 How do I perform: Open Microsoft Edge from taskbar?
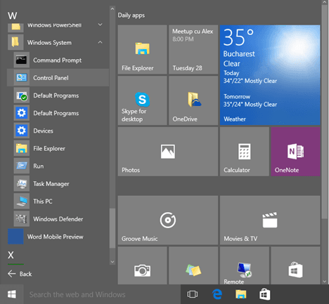point(217,294)
